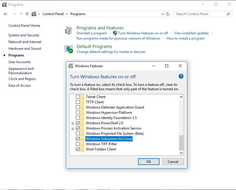Screen dimensions: 236x190
Task: Uncheck Work Folders Client
Action: [78, 149]
